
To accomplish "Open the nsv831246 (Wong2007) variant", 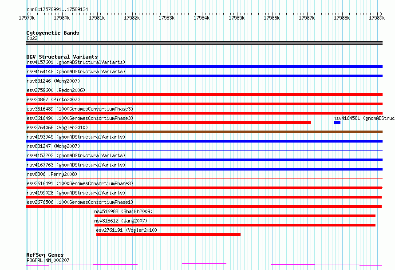I will [x=53, y=81].
